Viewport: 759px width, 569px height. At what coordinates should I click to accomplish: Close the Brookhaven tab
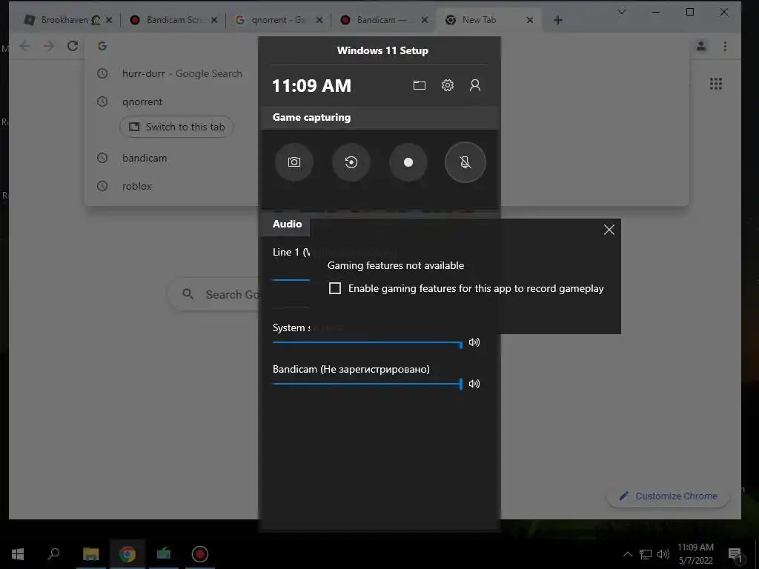coord(109,20)
